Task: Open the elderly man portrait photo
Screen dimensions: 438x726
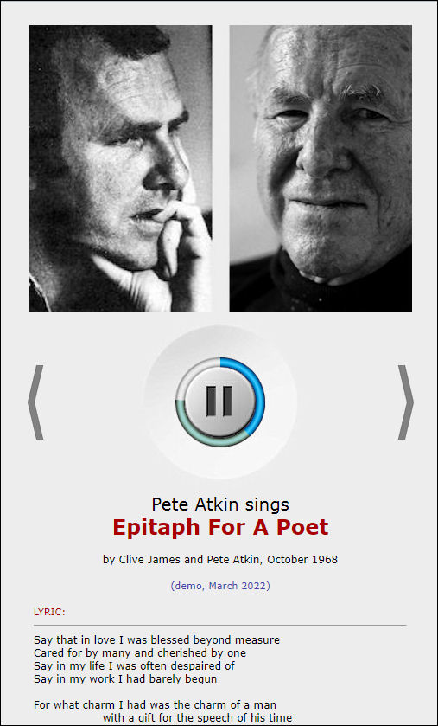Action: [x=321, y=168]
